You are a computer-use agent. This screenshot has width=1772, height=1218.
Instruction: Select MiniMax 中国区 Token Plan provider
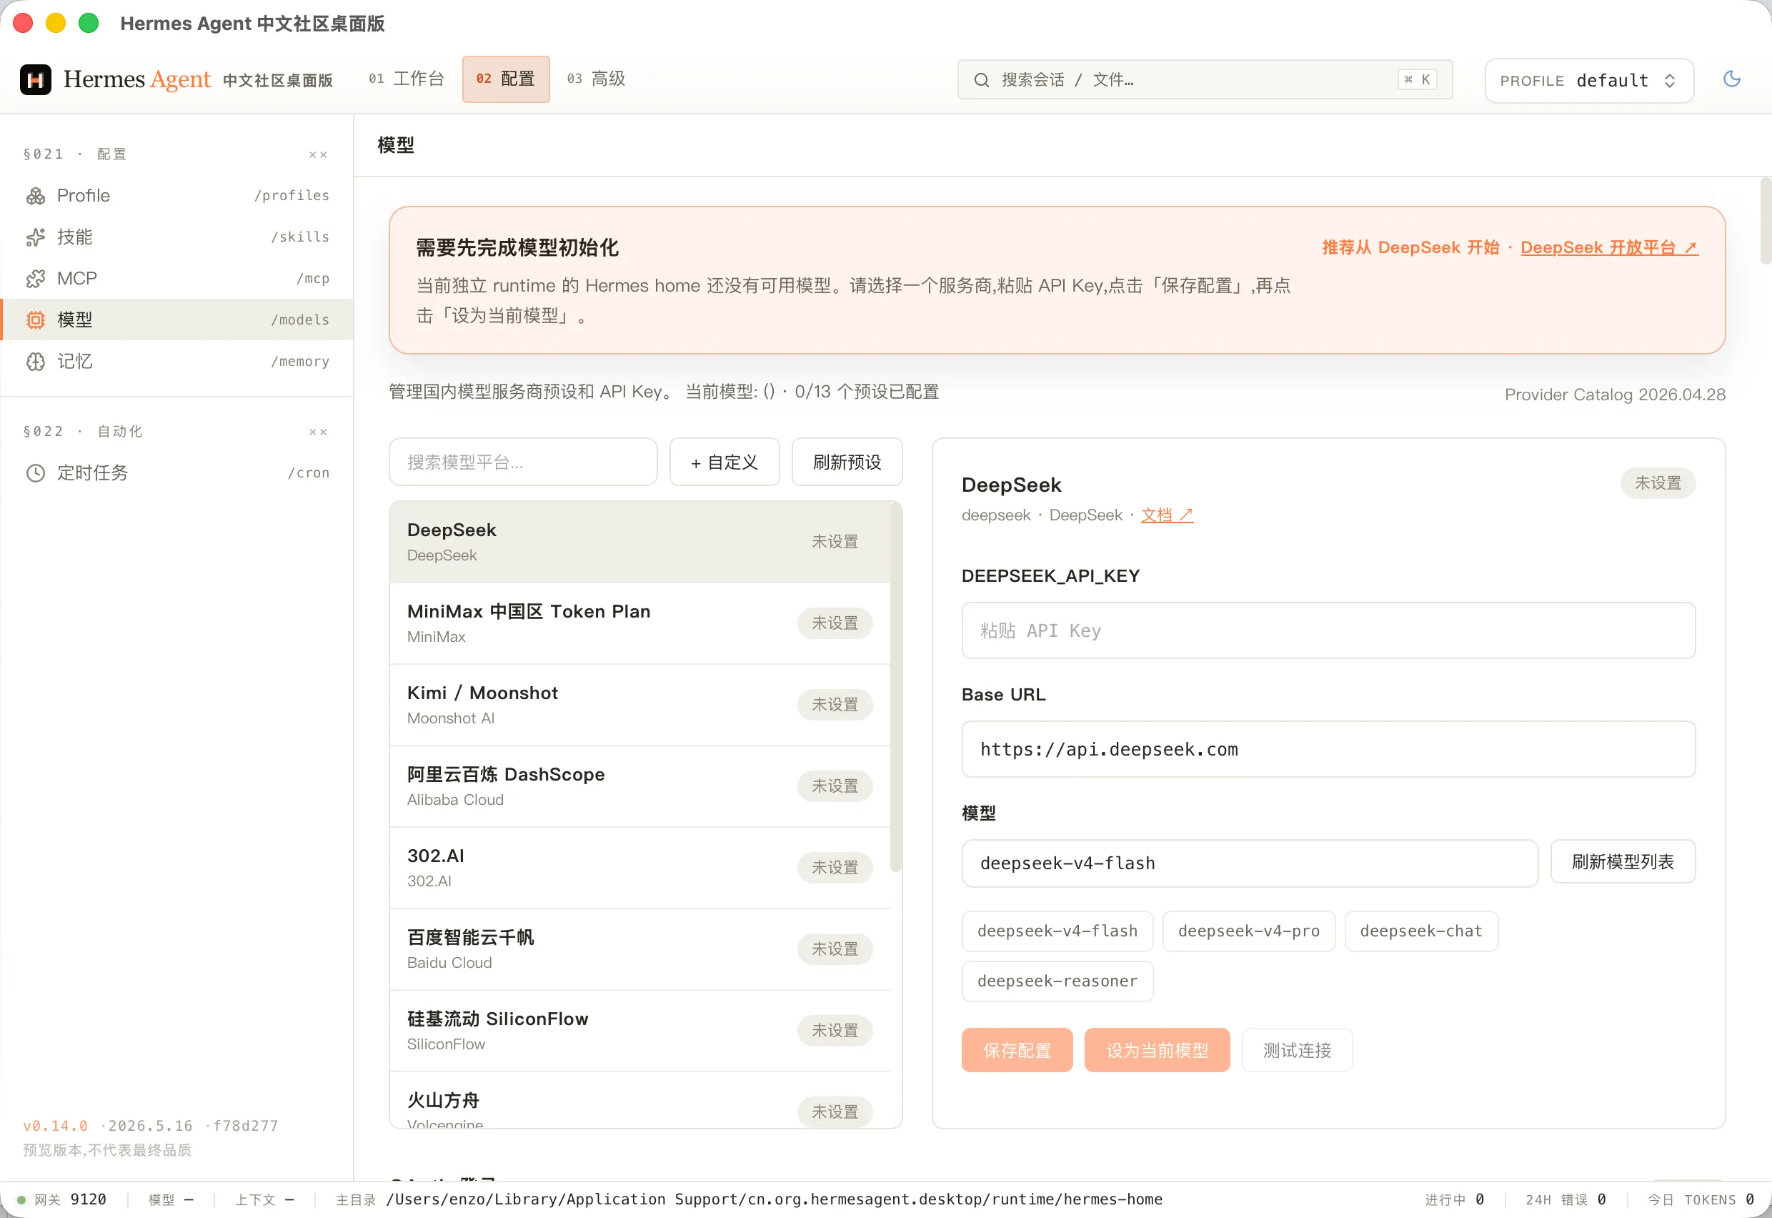click(x=639, y=624)
